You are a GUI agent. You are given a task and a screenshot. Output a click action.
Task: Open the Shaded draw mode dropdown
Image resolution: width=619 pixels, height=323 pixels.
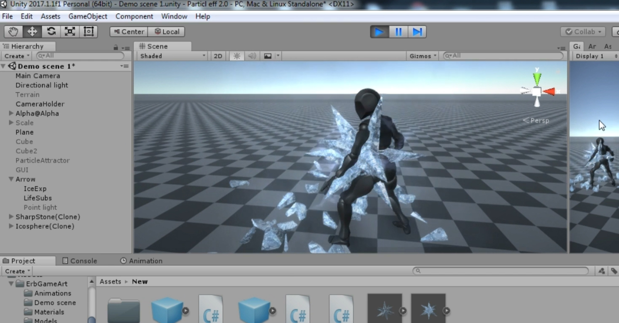pyautogui.click(x=173, y=56)
